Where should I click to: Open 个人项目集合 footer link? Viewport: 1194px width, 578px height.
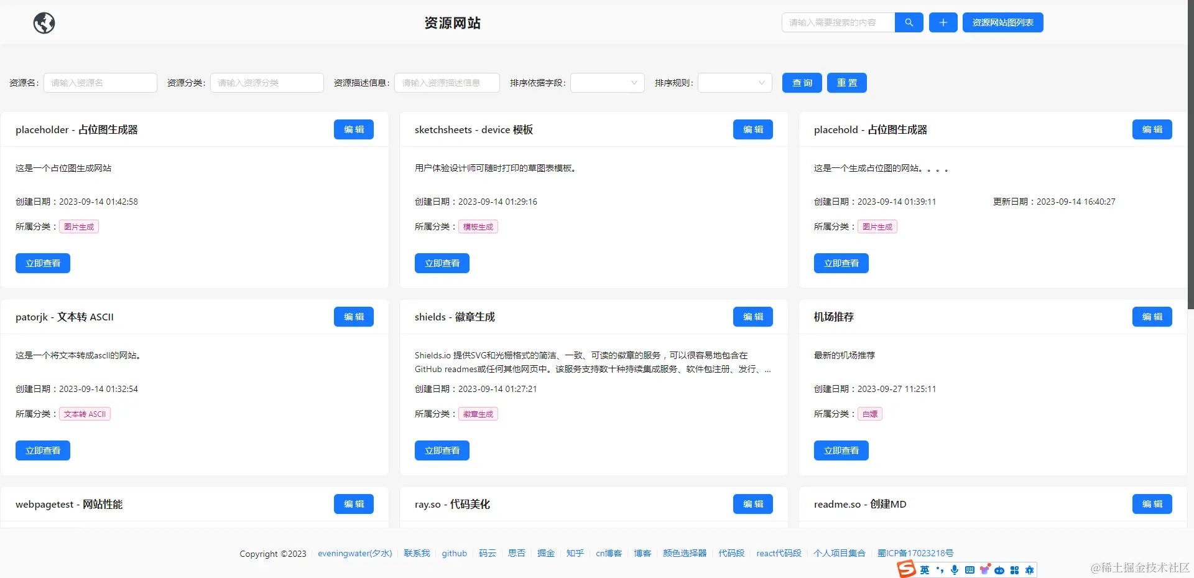point(840,553)
